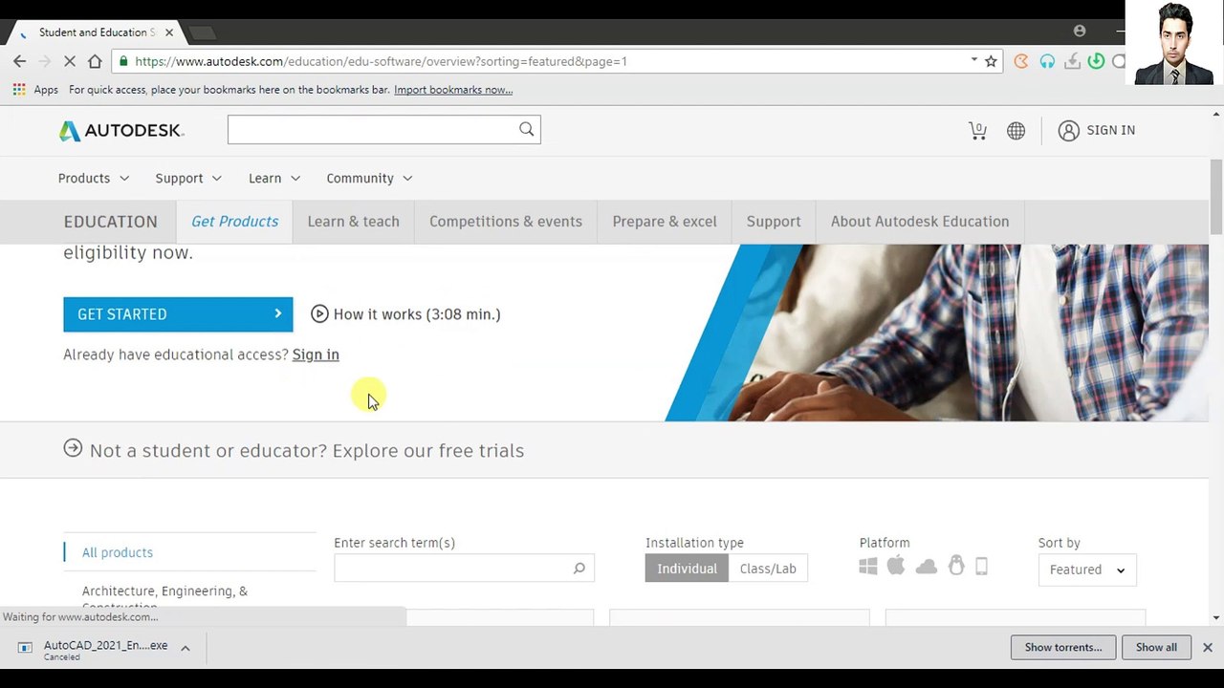Image resolution: width=1224 pixels, height=688 pixels.
Task: Filter by Windows platform icon
Action: (868, 567)
